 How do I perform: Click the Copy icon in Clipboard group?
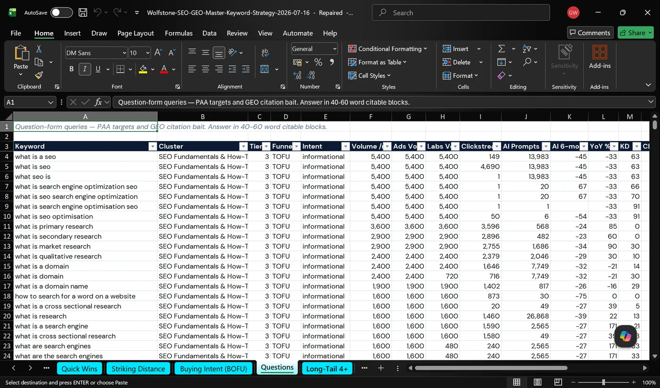(x=39, y=62)
